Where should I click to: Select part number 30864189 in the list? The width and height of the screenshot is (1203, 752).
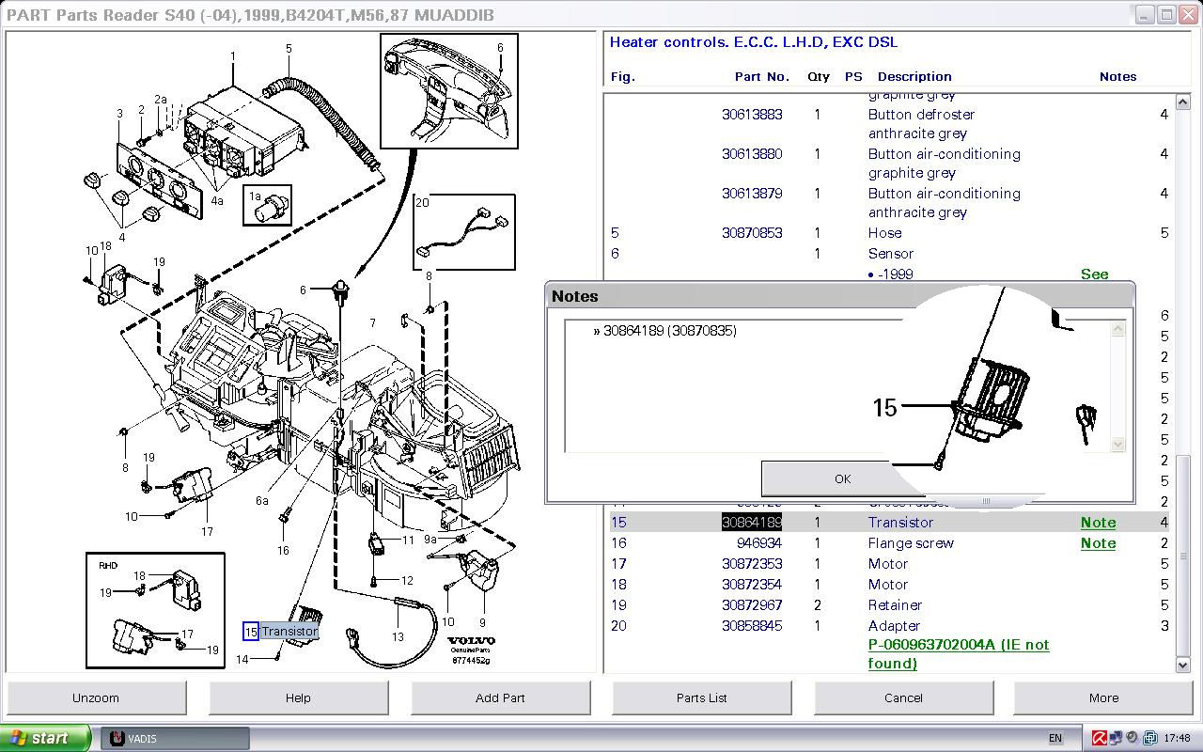point(752,523)
